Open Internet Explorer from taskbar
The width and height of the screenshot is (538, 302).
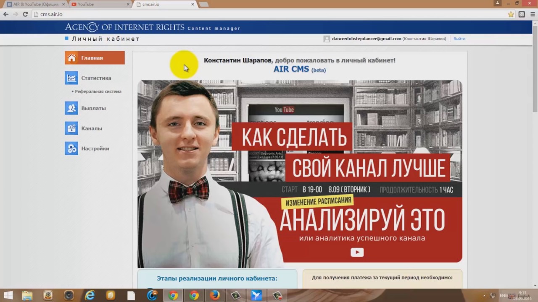point(90,295)
